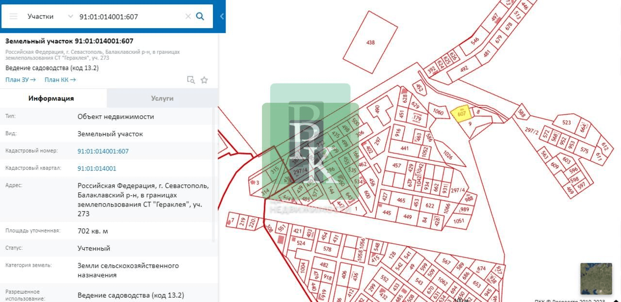Screen dimensions: 621x302
Task: Open cadastral quarter 91:01:014001 link
Action: click(x=97, y=169)
